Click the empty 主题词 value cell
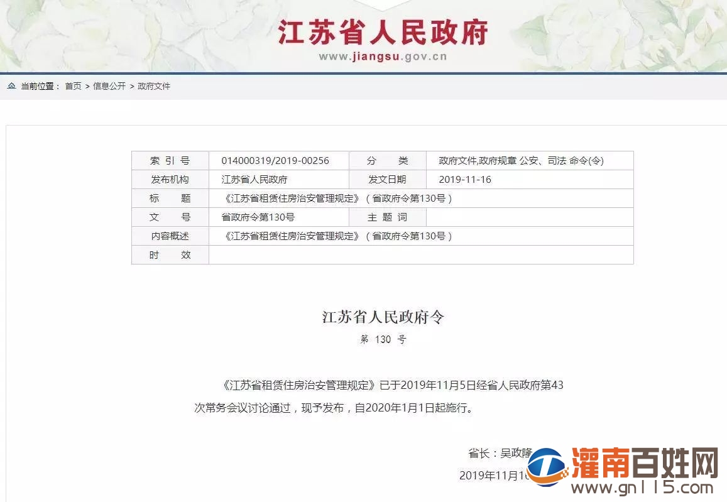Viewport: 727px width, 502px height. (x=529, y=217)
